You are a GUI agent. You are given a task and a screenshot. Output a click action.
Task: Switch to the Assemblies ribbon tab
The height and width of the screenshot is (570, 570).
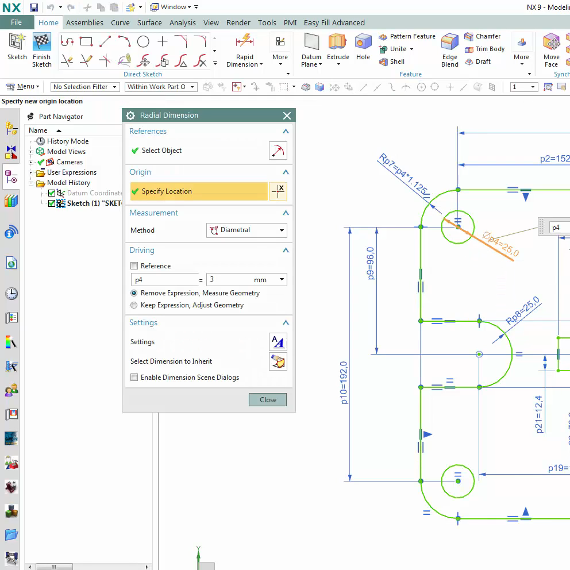click(x=84, y=22)
